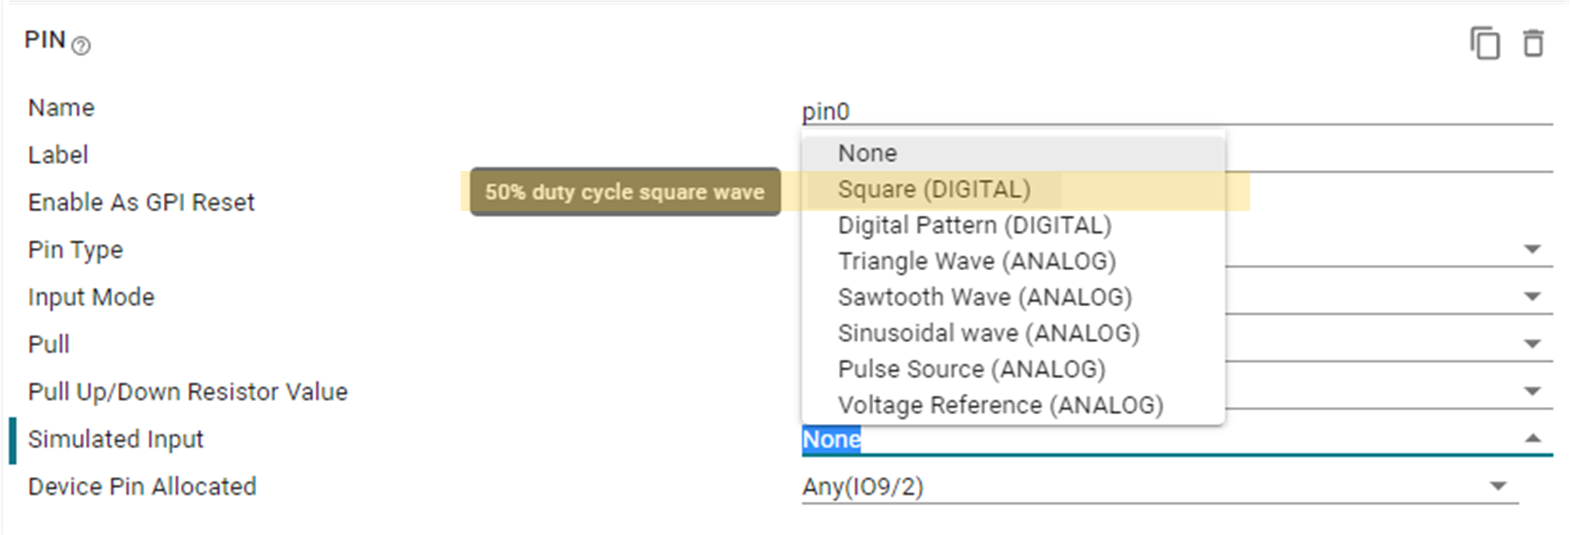Pick Voltage Reference (ANALOG) option
Image resolution: width=1570 pixels, height=535 pixels.
[x=1000, y=405]
